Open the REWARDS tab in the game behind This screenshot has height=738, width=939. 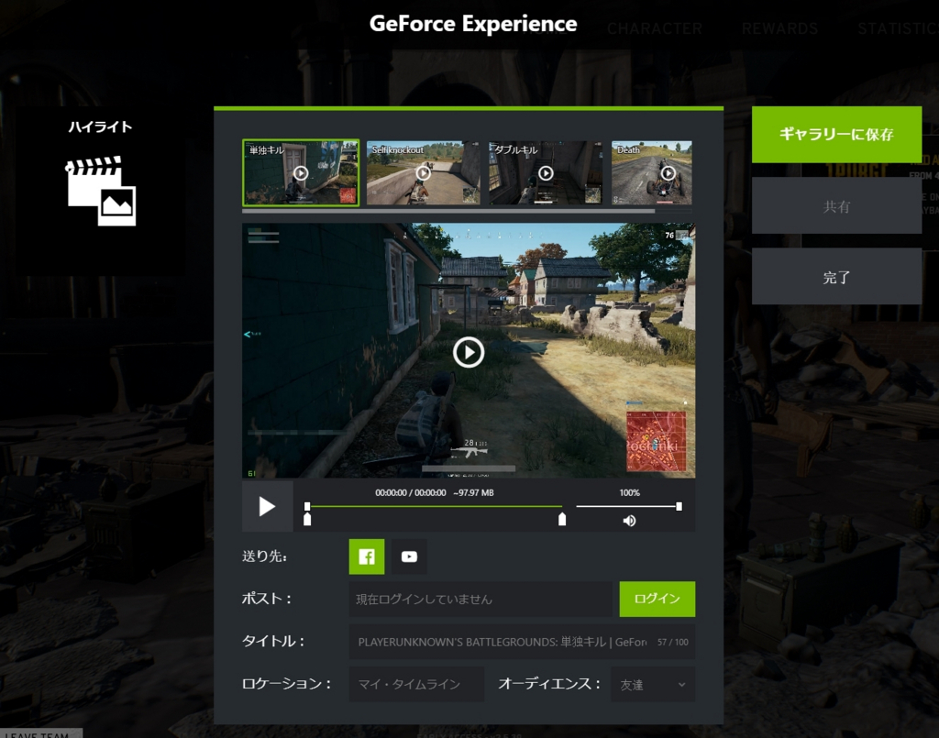pos(779,28)
